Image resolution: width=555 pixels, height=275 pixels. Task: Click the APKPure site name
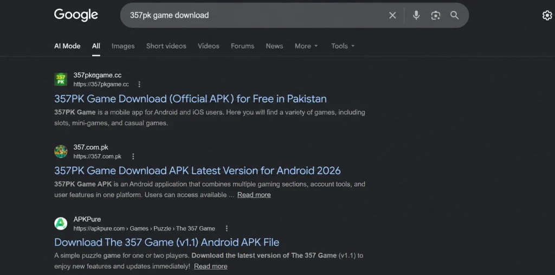87,219
